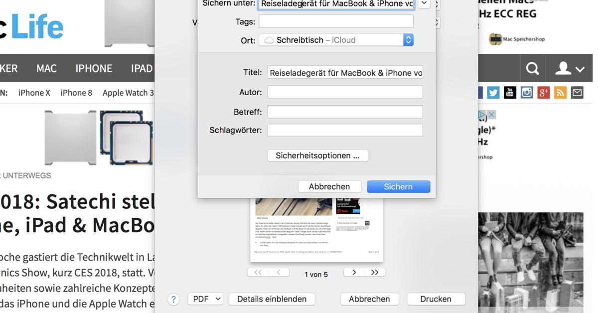Viewport: 598px width, 313px height.
Task: Click the Tags input field
Action: tap(336, 21)
